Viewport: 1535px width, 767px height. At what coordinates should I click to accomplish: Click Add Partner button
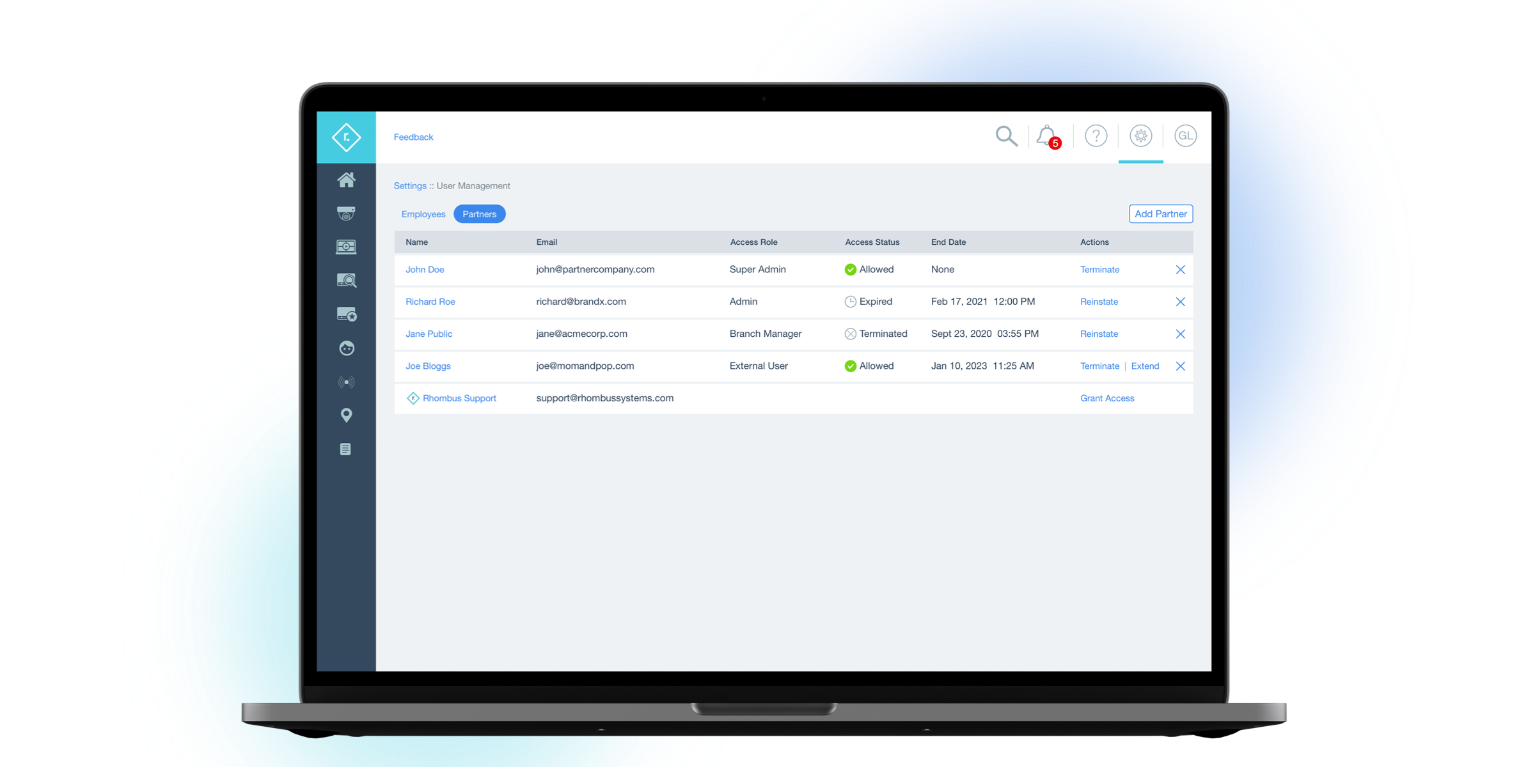tap(1160, 213)
